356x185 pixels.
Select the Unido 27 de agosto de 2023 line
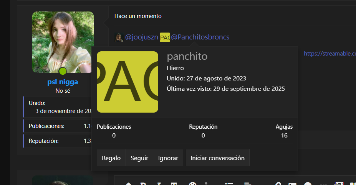[206, 79]
